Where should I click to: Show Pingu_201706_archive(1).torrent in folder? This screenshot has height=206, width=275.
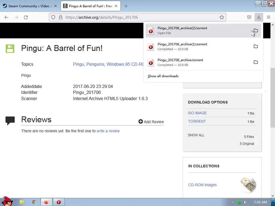256,46
